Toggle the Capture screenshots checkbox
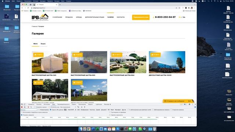235x132 pixels. (110, 115)
